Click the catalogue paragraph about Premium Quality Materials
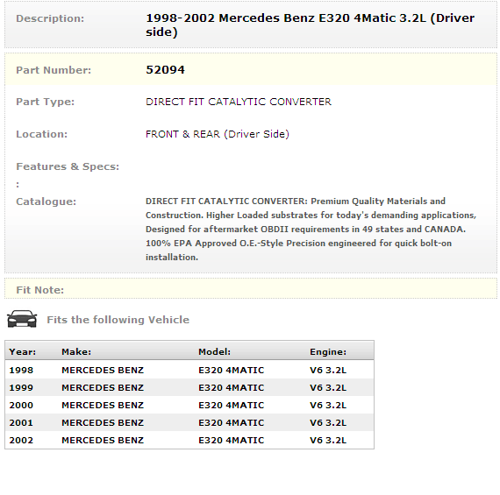Screen dimensions: 500x495 click(311, 229)
